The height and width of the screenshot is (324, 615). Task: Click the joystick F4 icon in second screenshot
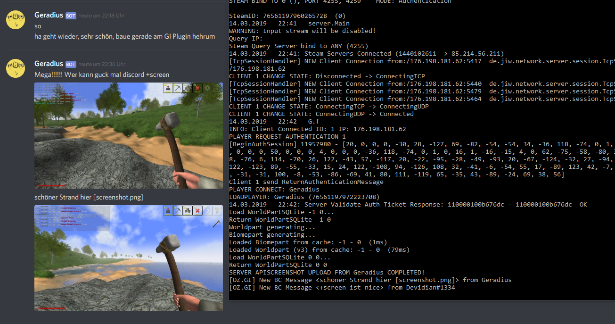pyautogui.click(x=168, y=211)
